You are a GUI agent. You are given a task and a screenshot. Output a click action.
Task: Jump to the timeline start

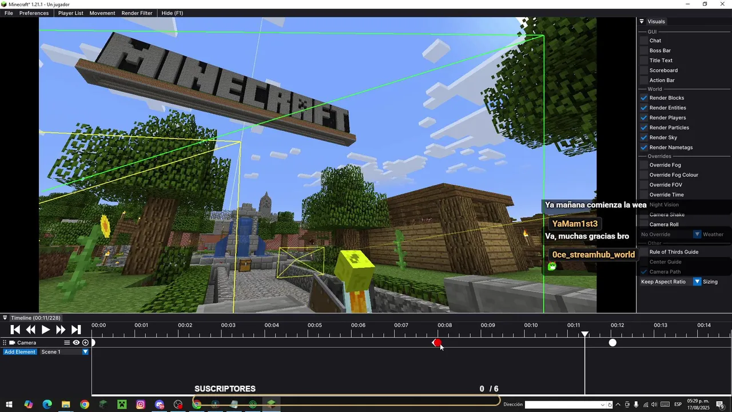coord(15,330)
